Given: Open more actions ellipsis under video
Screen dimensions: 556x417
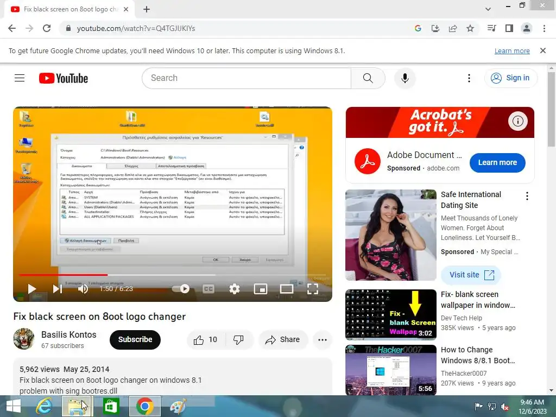Looking at the screenshot, I should pos(323,340).
